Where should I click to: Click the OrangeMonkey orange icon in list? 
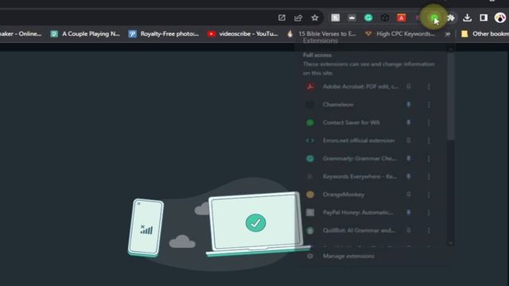[x=310, y=194]
